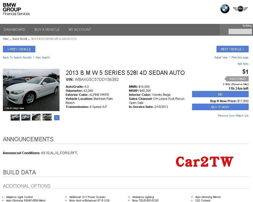Image resolution: width=253 pixels, height=202 pixels.
Task: Open Search Results breadcrumb link
Action: tap(20, 39)
